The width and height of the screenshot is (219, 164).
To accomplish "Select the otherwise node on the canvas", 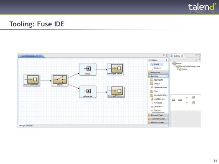I will click(88, 92).
